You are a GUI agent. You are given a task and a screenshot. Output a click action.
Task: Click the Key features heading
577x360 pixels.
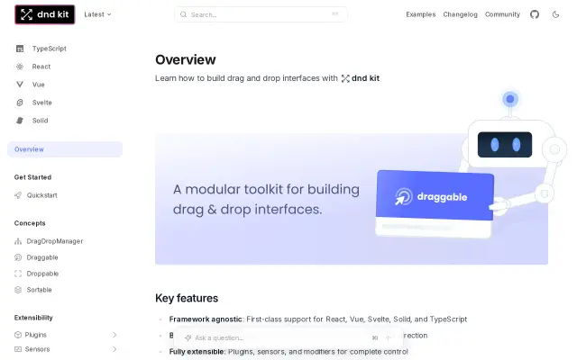(187, 298)
